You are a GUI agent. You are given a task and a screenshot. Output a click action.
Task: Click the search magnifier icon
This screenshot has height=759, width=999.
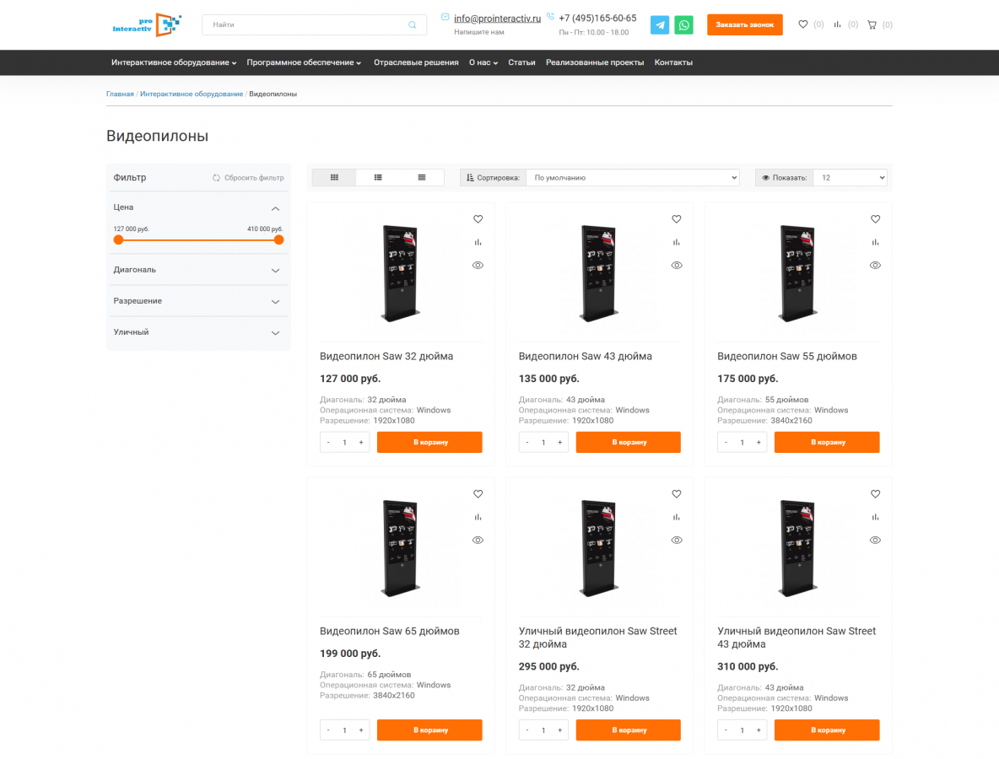click(413, 25)
